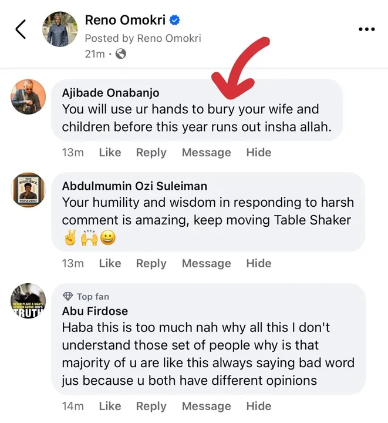Click the blue verified badge icon
Image resolution: width=388 pixels, height=423 pixels.
pyautogui.click(x=174, y=20)
